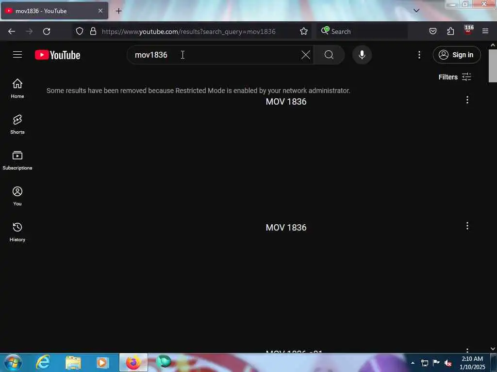
Task: Click the magnifier search button
Action: pos(329,55)
